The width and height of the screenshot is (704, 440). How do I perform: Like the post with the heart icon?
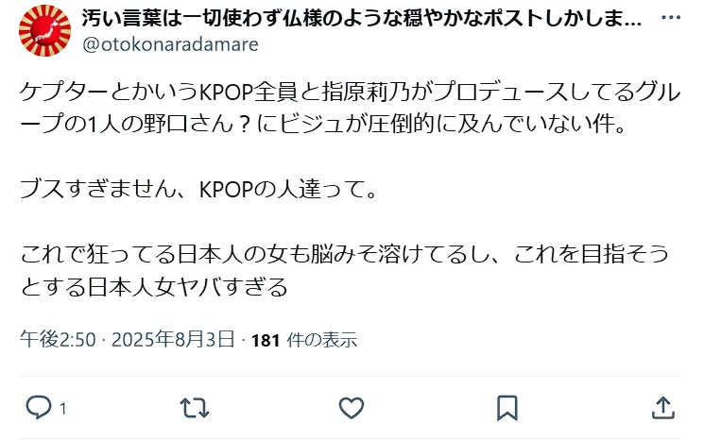click(x=352, y=408)
